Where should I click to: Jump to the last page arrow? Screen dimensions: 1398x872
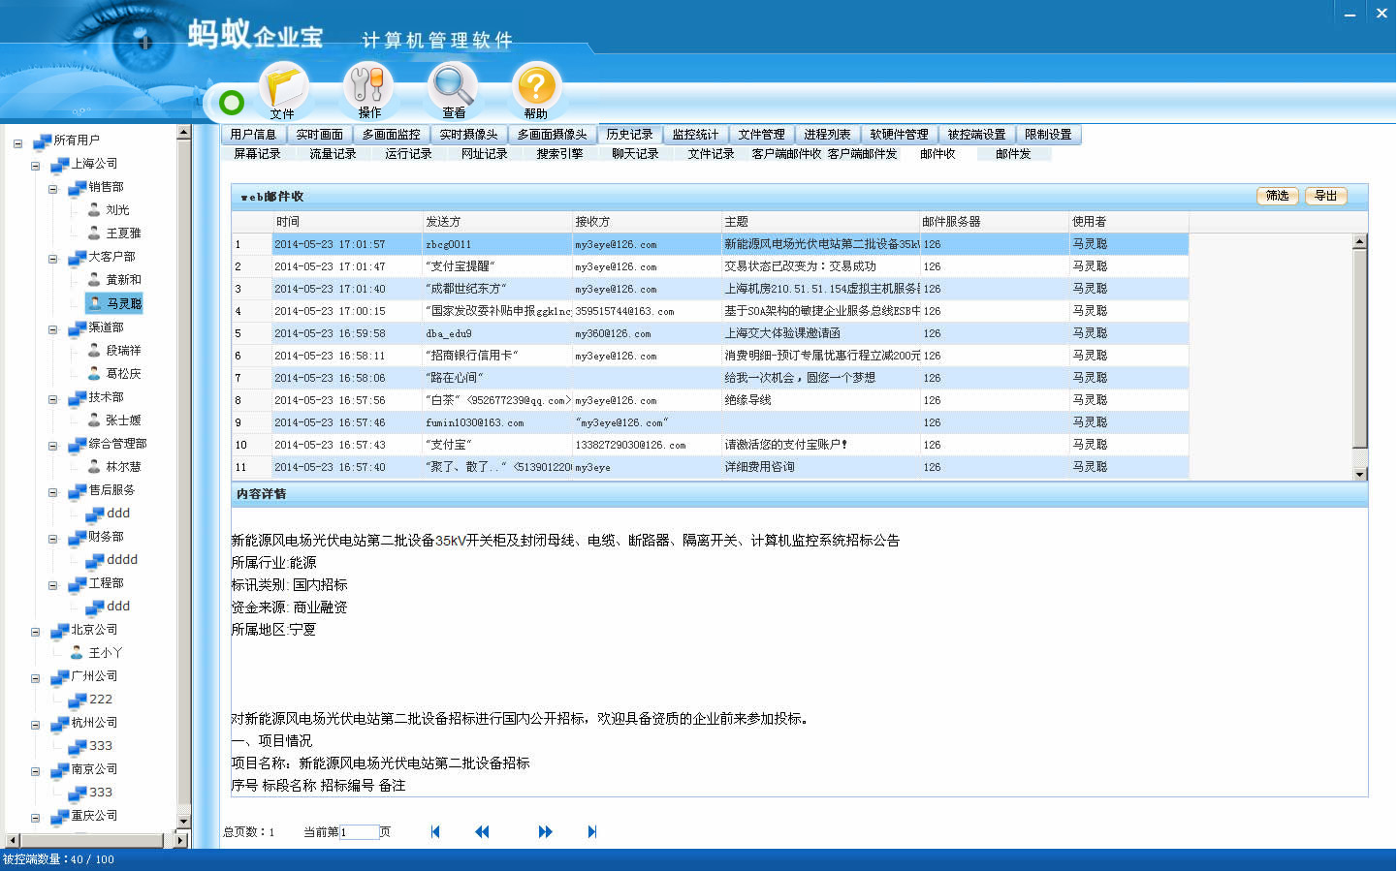tap(592, 832)
